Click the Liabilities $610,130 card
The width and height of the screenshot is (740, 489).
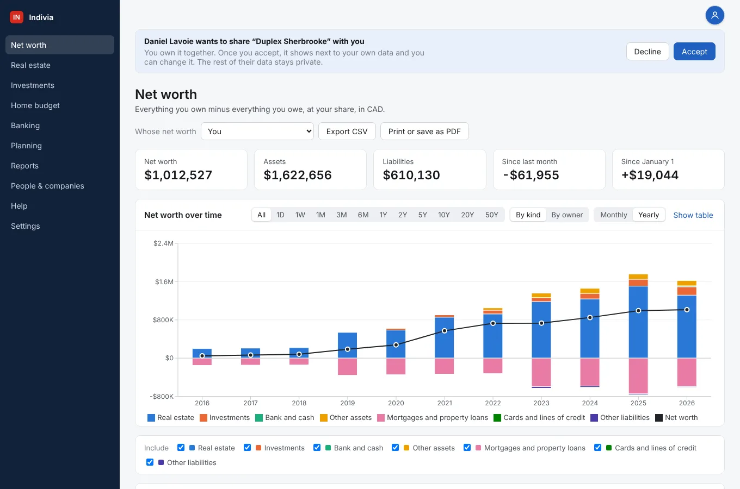[430, 170]
